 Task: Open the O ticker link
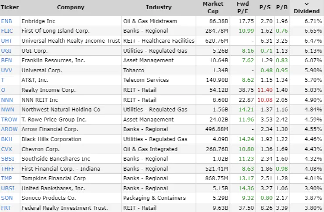pos(3,90)
